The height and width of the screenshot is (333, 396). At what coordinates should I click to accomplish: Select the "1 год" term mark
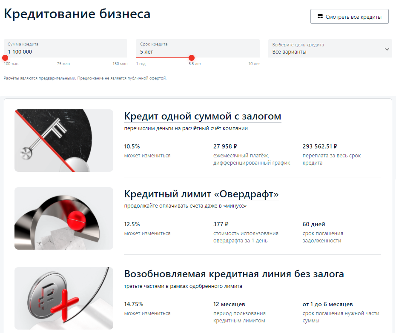(141, 64)
